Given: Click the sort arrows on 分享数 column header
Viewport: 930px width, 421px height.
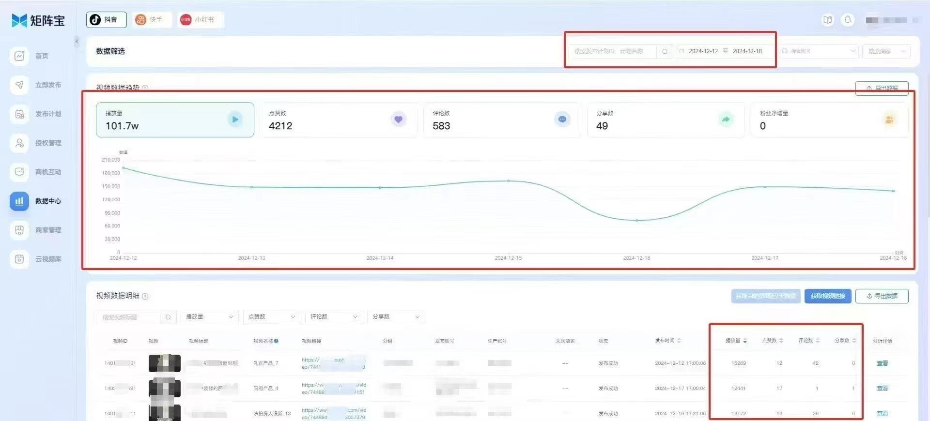Looking at the screenshot, I should (x=854, y=341).
